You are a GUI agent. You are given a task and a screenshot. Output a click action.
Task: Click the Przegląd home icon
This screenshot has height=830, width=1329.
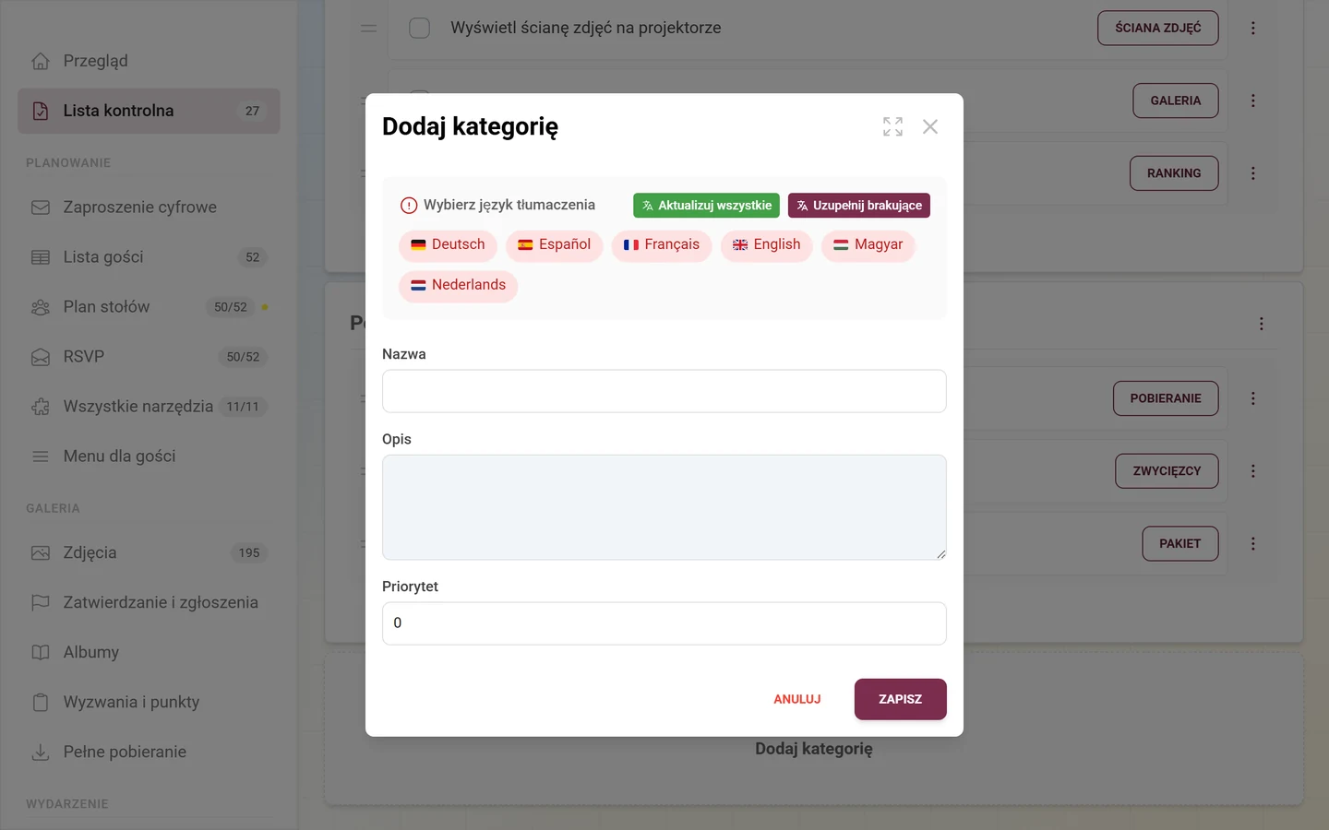click(x=41, y=61)
